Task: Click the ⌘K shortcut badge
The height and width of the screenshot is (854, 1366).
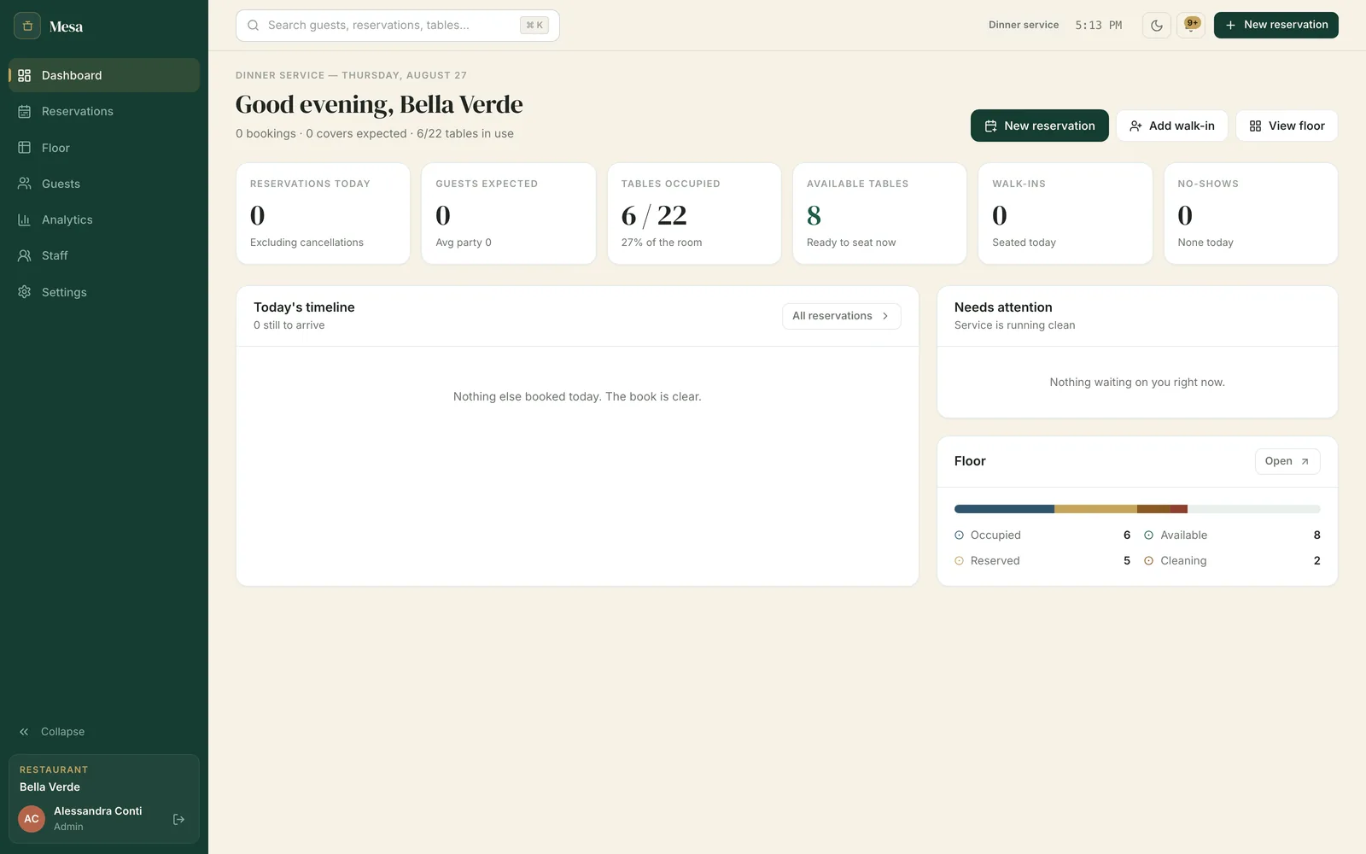Action: point(534,26)
